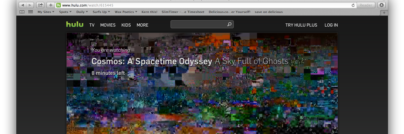Click the Cosmos: A Spacetime Odyssey title
Viewport: 404px width, 134px height.
(152, 61)
